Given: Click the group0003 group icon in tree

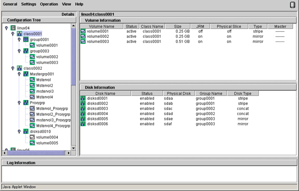Looking at the screenshot, I should point(26,51).
